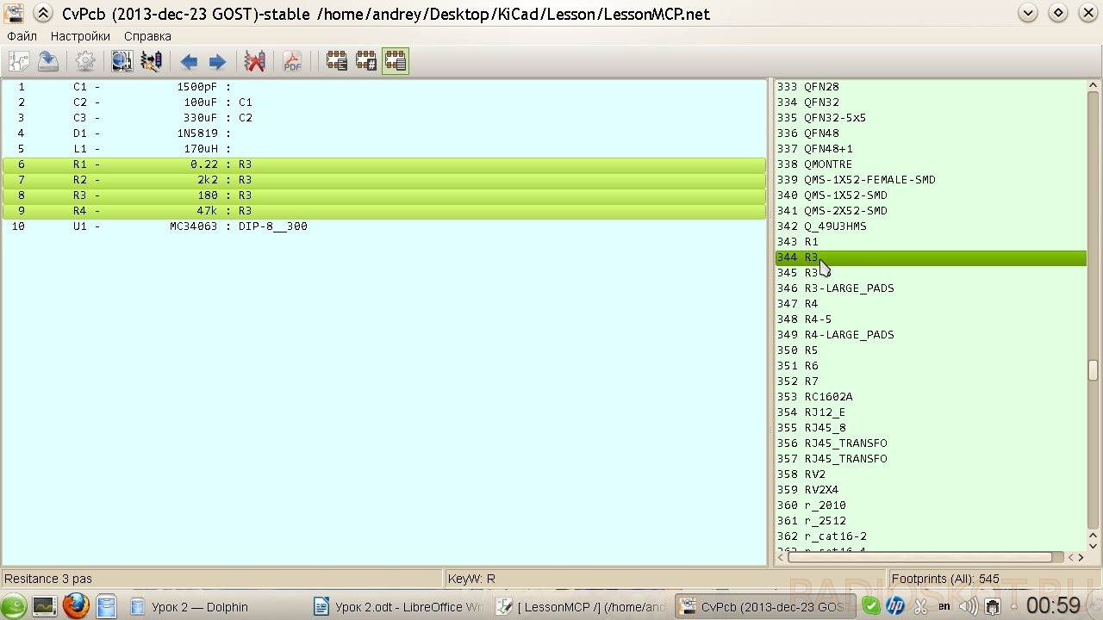Open footprint PDF documentation
1103x620 pixels.
292,61
